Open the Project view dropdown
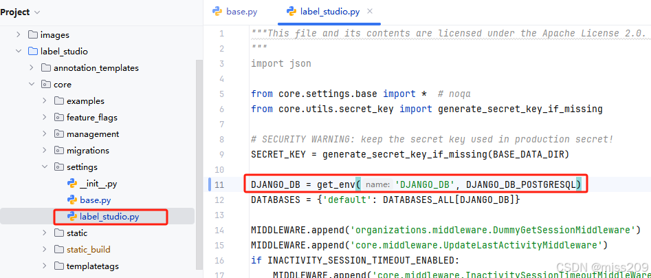The height and width of the screenshot is (278, 651). point(37,12)
